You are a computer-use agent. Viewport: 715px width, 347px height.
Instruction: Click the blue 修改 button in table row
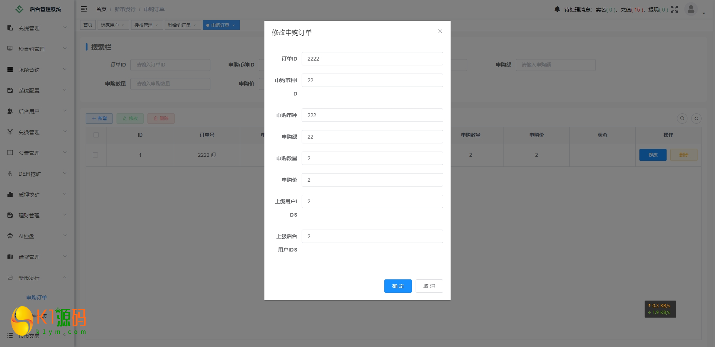[653, 155]
